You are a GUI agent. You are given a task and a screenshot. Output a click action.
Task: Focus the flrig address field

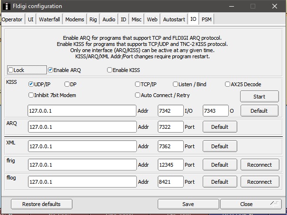[82, 165]
